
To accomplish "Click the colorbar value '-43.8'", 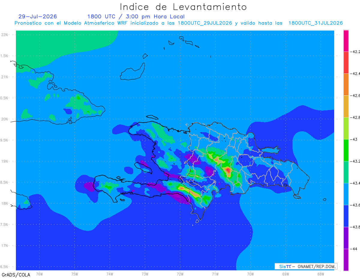I will pyautogui.click(x=355, y=227).
